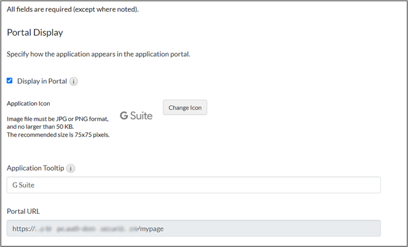Click the info icon beside Application Tooltip
Image resolution: width=408 pixels, height=247 pixels.
pos(71,169)
